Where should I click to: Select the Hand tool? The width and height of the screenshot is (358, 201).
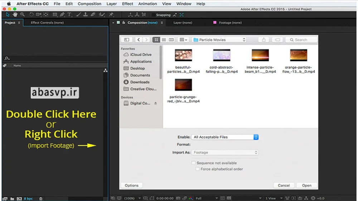pos(15,15)
